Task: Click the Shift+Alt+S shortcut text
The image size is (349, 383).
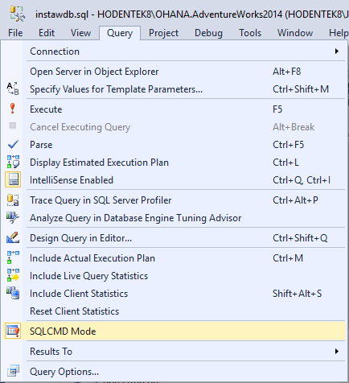Action: coord(297,294)
